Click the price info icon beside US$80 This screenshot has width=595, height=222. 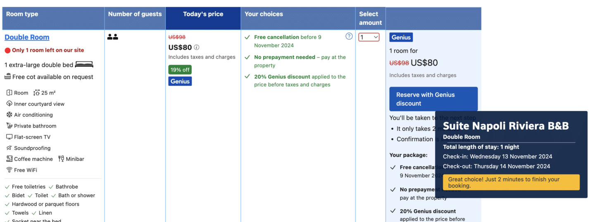197,47
